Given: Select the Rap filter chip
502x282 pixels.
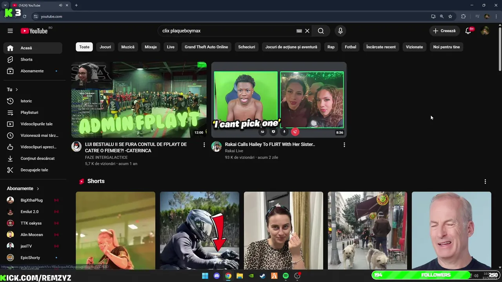Looking at the screenshot, I should click(331, 47).
